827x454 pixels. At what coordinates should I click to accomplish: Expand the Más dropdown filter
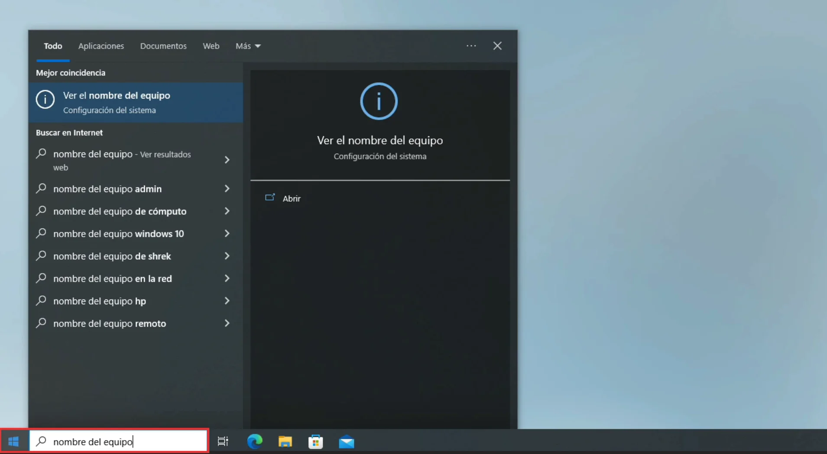tap(248, 46)
